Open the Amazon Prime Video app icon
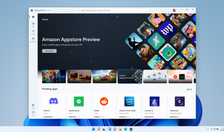224x132 pixels. (129, 101)
